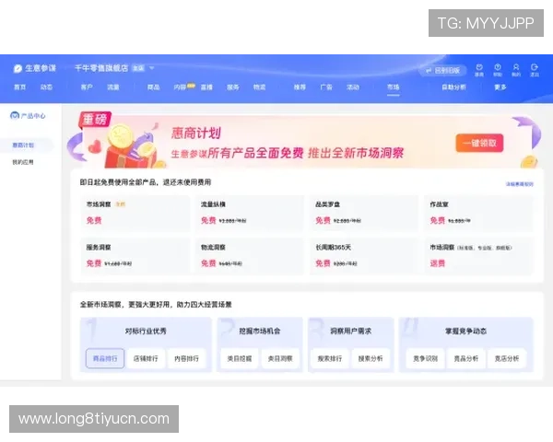The width and height of the screenshot is (553, 442).
Task: Open the 流量 nav tab
Action: click(113, 87)
